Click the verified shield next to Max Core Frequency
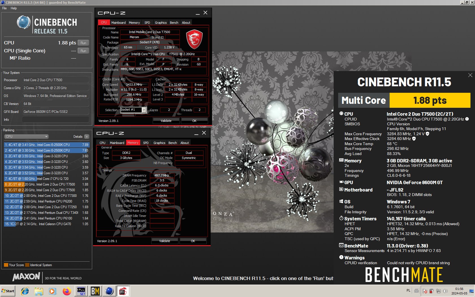 [x=427, y=134]
